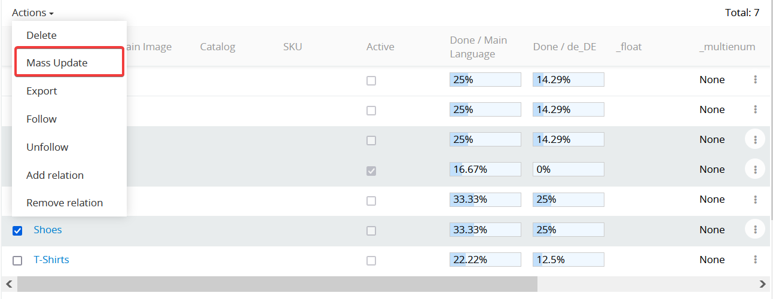Open the Shoes product link
Viewport: 773px width, 299px height.
pos(48,230)
